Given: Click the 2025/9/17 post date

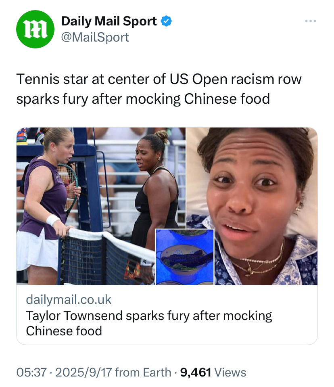Looking at the screenshot, I should click(x=83, y=372).
